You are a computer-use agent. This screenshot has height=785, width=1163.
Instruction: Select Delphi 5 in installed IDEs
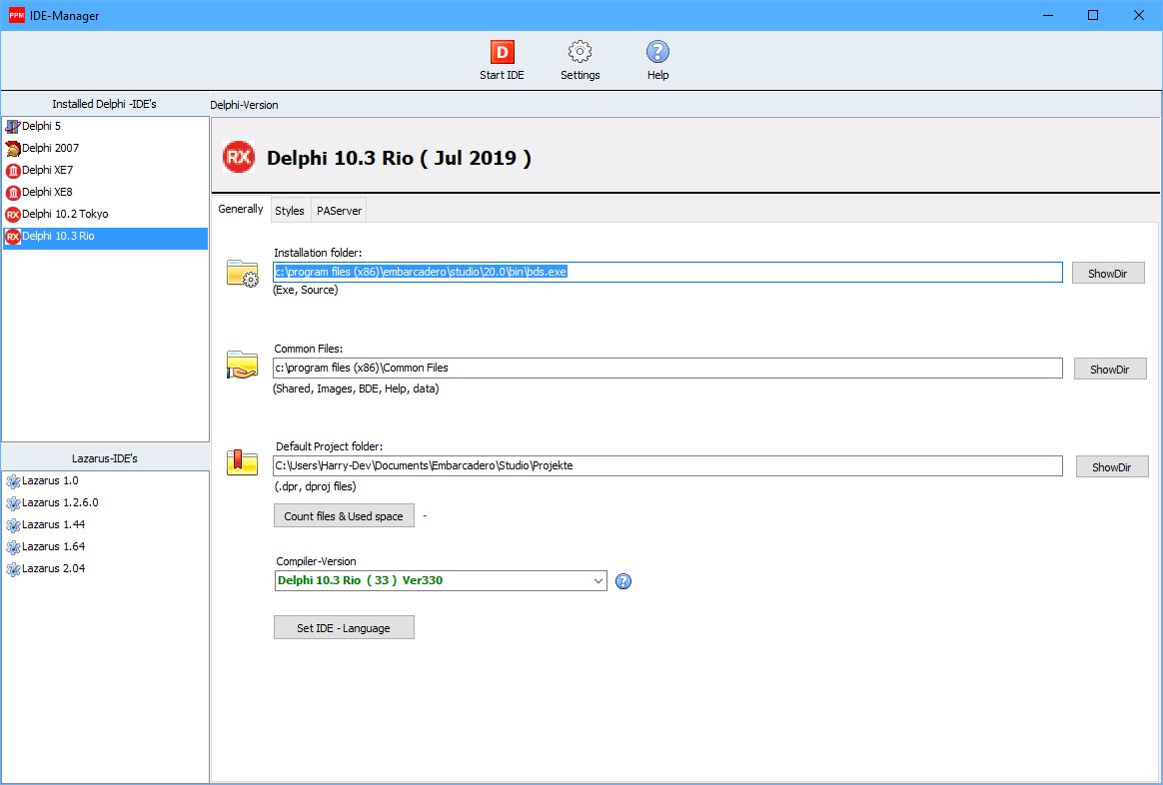[105, 126]
